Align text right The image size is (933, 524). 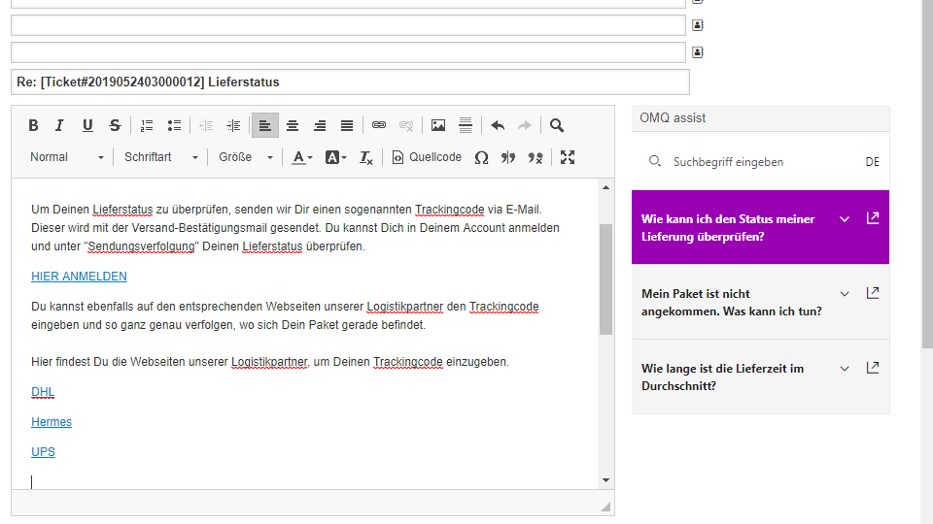pyautogui.click(x=320, y=125)
